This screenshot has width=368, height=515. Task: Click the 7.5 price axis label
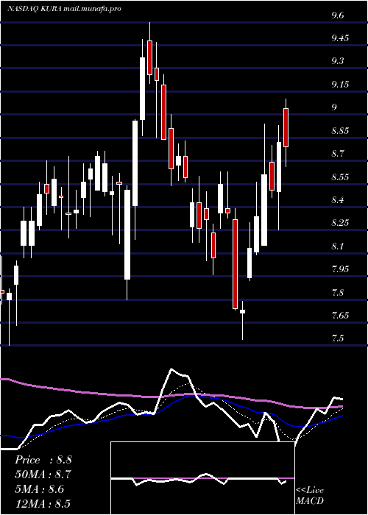338,338
